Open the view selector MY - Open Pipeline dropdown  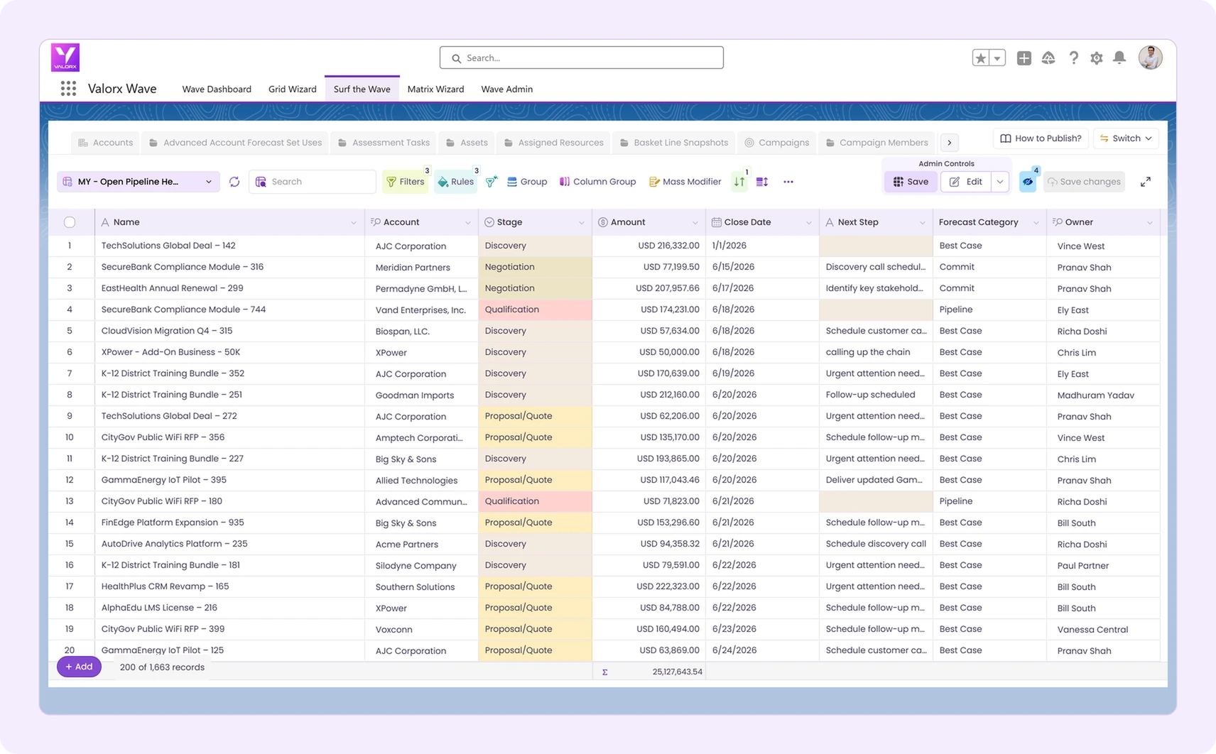coord(139,182)
